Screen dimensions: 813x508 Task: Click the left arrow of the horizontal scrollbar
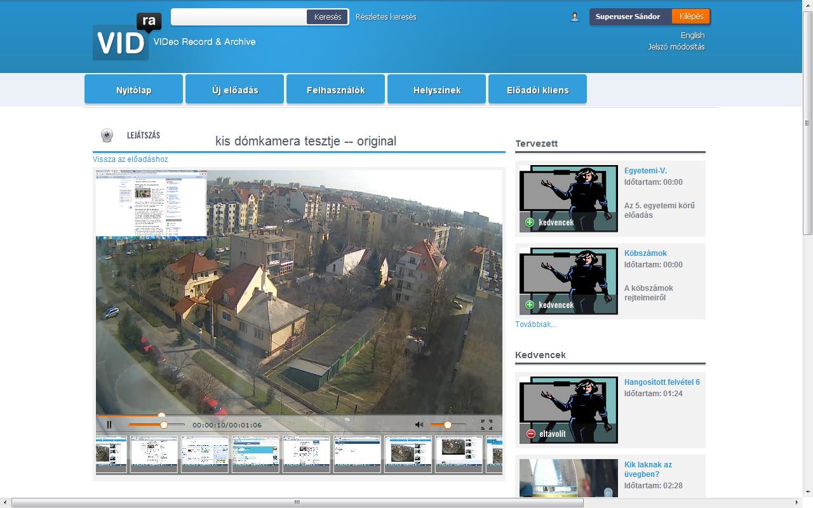pos(5,502)
